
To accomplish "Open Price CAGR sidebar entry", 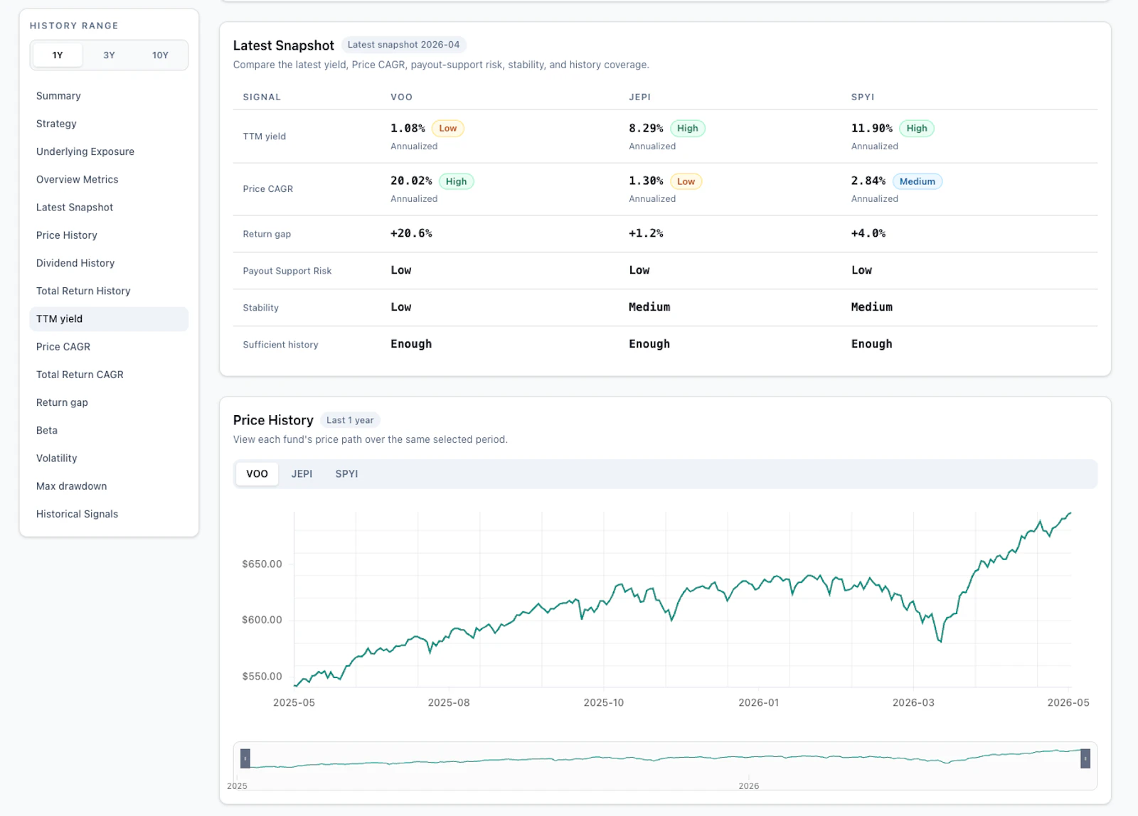I will pos(109,347).
